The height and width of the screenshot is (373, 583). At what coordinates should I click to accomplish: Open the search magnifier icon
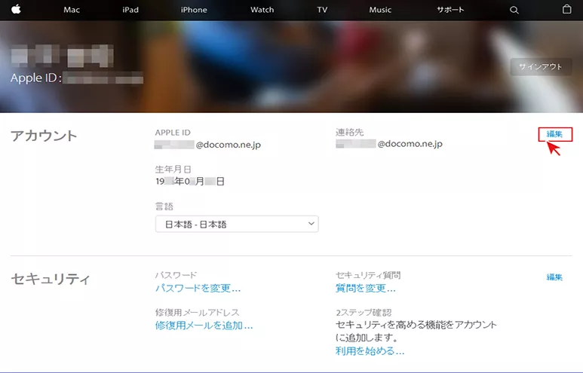point(514,10)
